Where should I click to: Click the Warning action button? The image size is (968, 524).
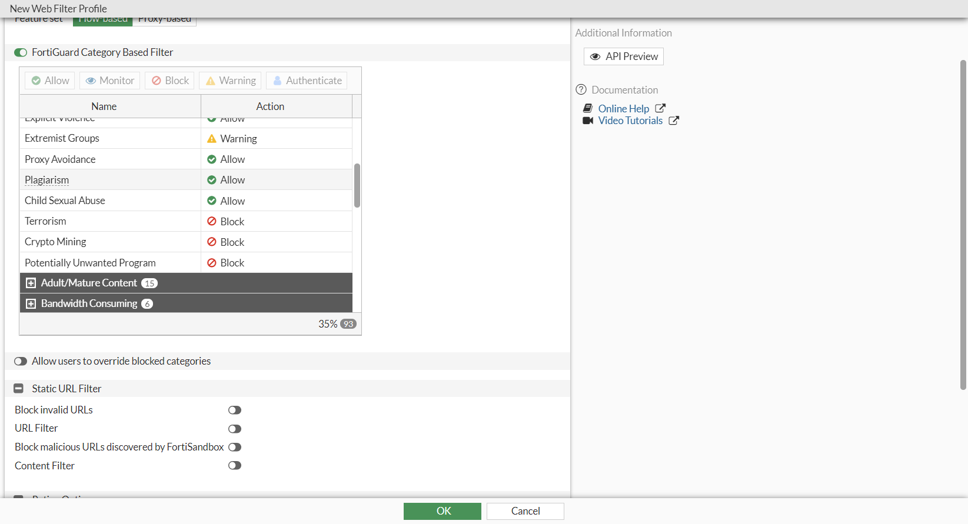(x=230, y=81)
